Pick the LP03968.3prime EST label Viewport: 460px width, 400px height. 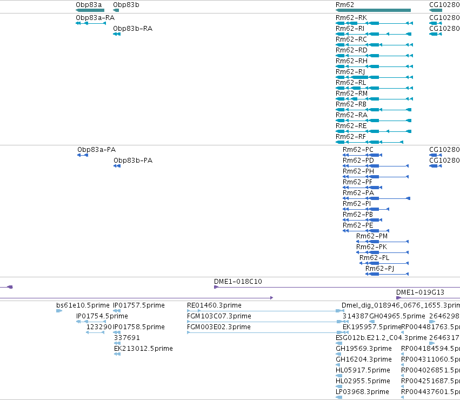tap(362, 392)
